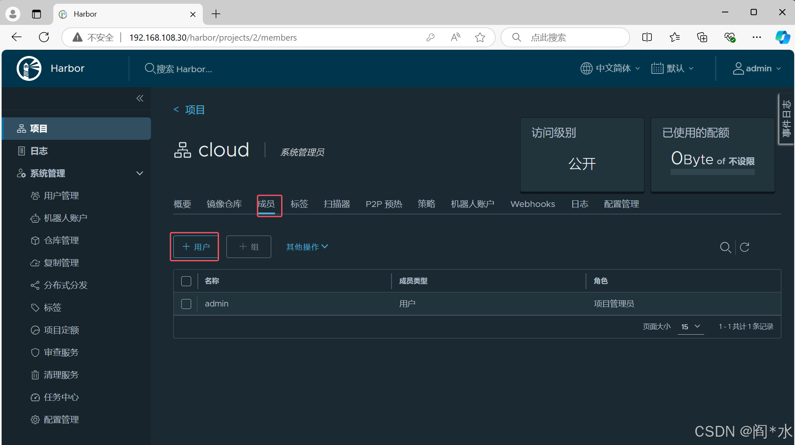Click the password key icon in address bar
Screen dimensions: 795x445
430,37
